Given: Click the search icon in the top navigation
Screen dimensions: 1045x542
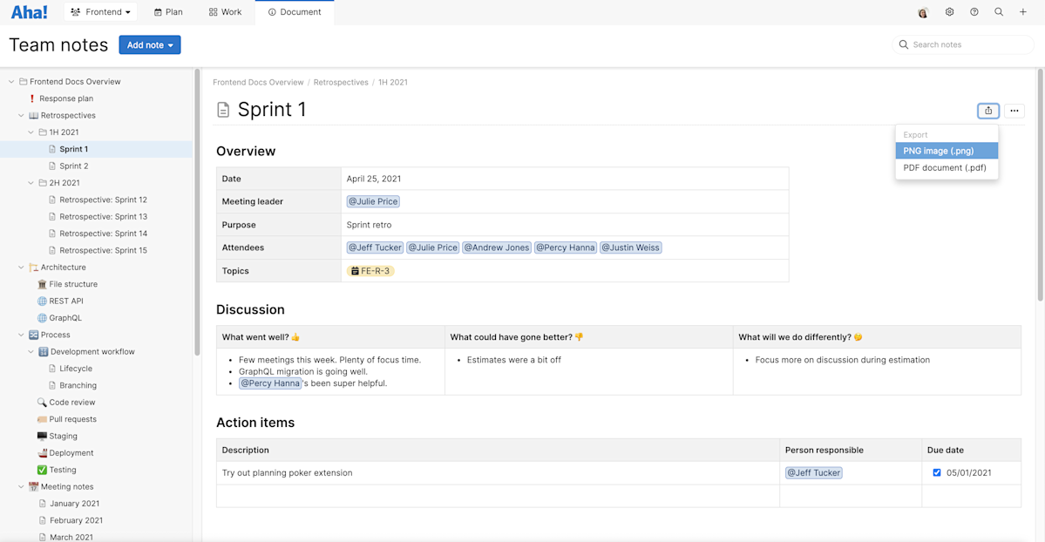Looking at the screenshot, I should tap(998, 11).
